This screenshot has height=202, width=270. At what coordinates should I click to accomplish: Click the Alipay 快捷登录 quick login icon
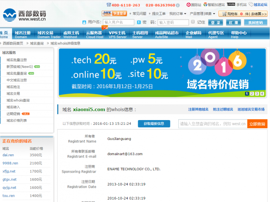[114, 14]
